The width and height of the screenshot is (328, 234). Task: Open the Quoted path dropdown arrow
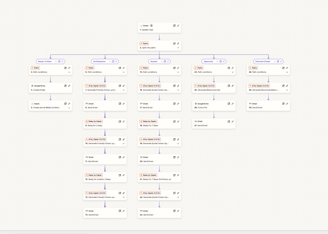(162, 61)
